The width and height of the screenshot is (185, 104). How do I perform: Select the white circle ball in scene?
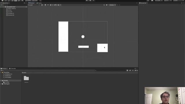[83, 37]
